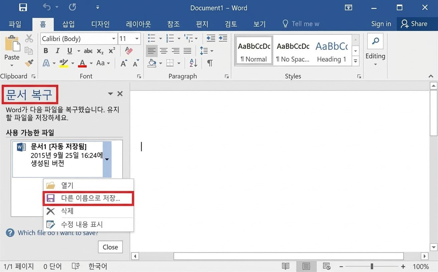
Task: Expand the line spacing options dropdown
Action: [x=212, y=51]
